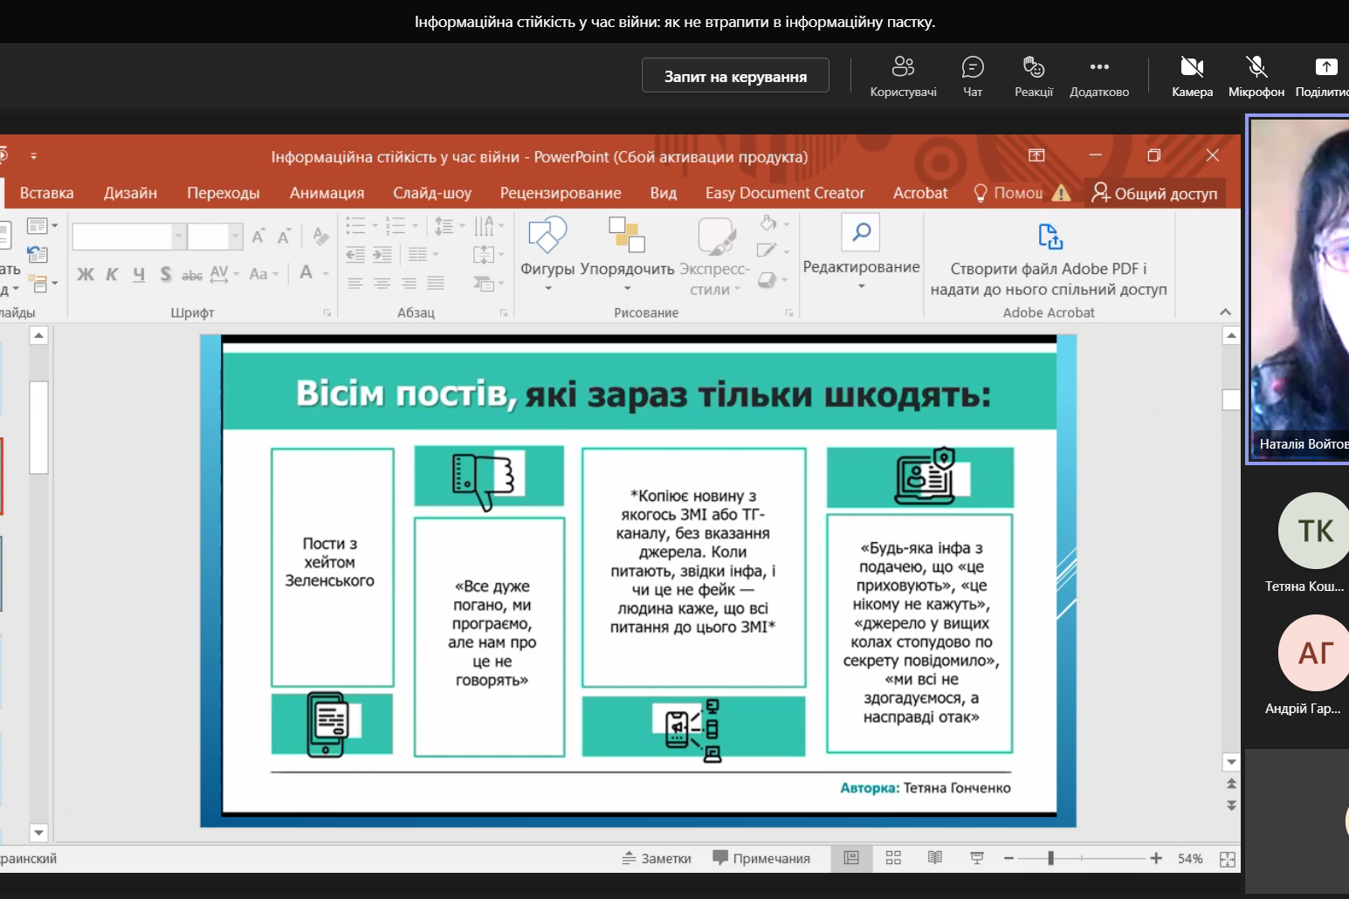Click the Общий доступ share button

(1154, 193)
